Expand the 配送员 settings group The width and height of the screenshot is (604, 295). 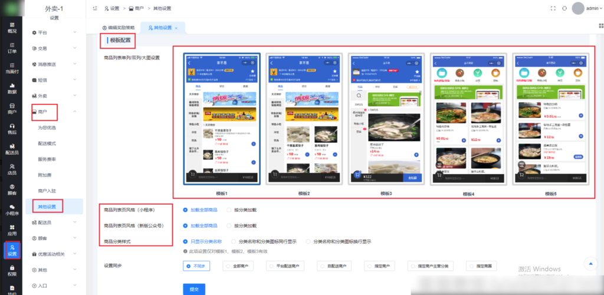coord(55,222)
